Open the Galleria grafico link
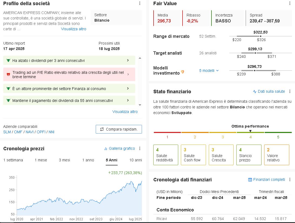Viewport: 295px width, 223px height. [x=122, y=149]
